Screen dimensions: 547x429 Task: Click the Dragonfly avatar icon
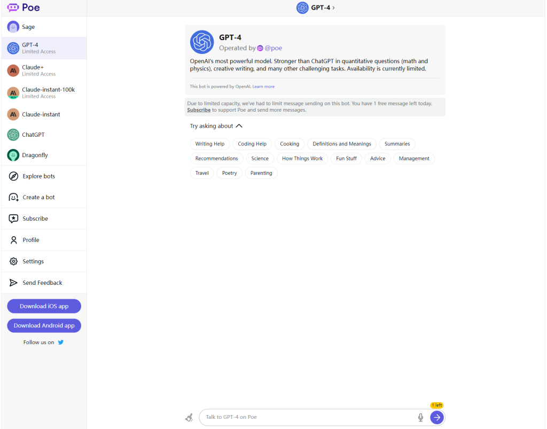tap(13, 155)
